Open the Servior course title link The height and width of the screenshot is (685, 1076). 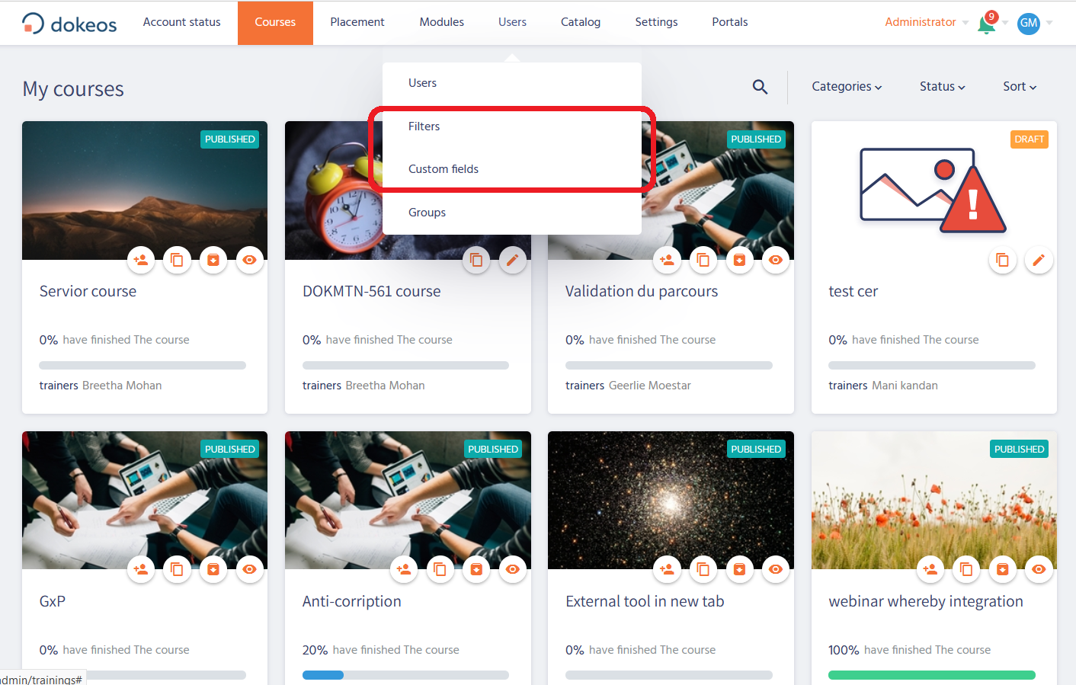(88, 291)
